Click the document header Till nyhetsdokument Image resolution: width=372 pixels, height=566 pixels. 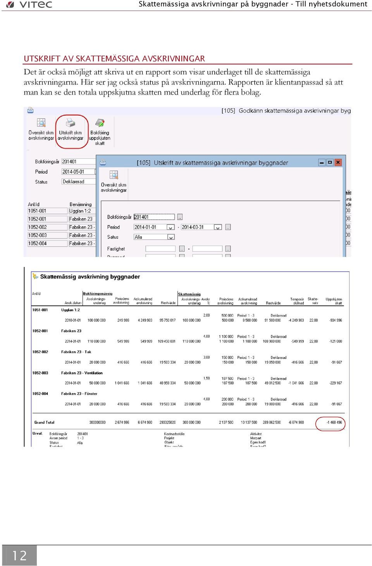pyautogui.click(x=331, y=4)
